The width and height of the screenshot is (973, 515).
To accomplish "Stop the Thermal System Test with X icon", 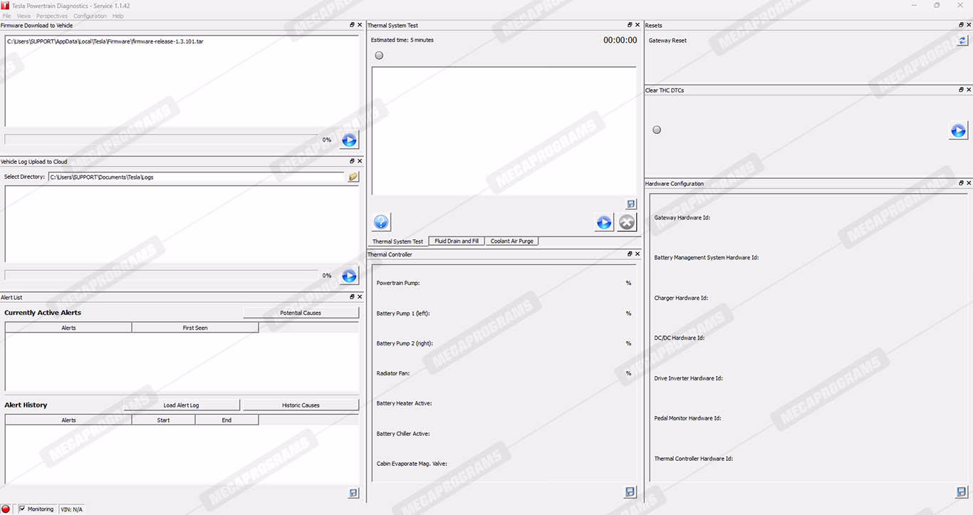I will pos(626,222).
